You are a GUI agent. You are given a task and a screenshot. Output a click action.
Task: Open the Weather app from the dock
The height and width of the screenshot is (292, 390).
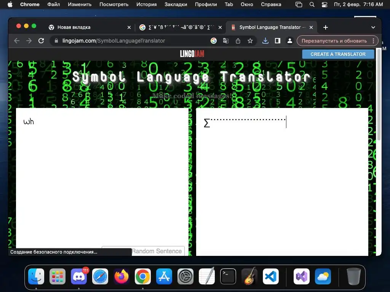tap(323, 276)
